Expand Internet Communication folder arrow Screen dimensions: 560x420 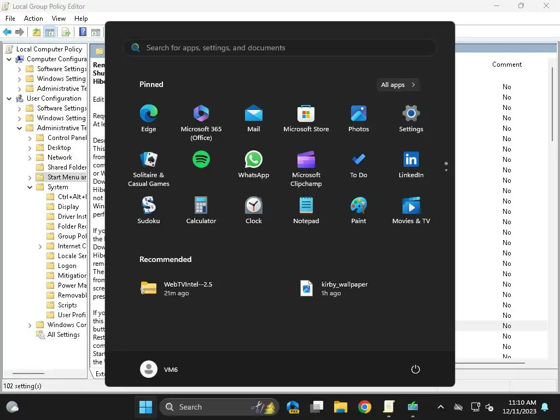pos(40,247)
